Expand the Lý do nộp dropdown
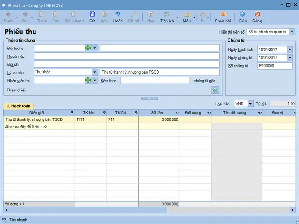 pos(95,72)
